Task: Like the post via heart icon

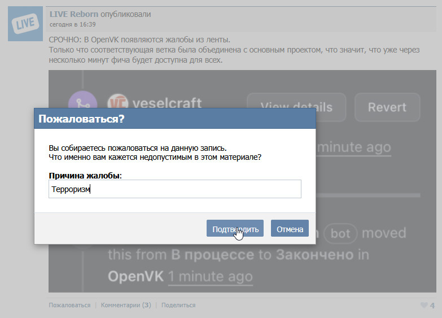Action: (424, 305)
